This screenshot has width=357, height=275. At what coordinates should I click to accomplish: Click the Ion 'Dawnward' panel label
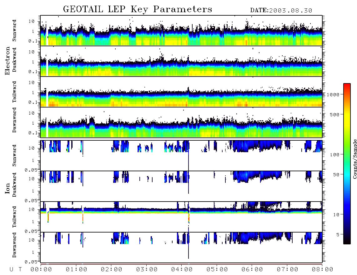click(x=14, y=245)
